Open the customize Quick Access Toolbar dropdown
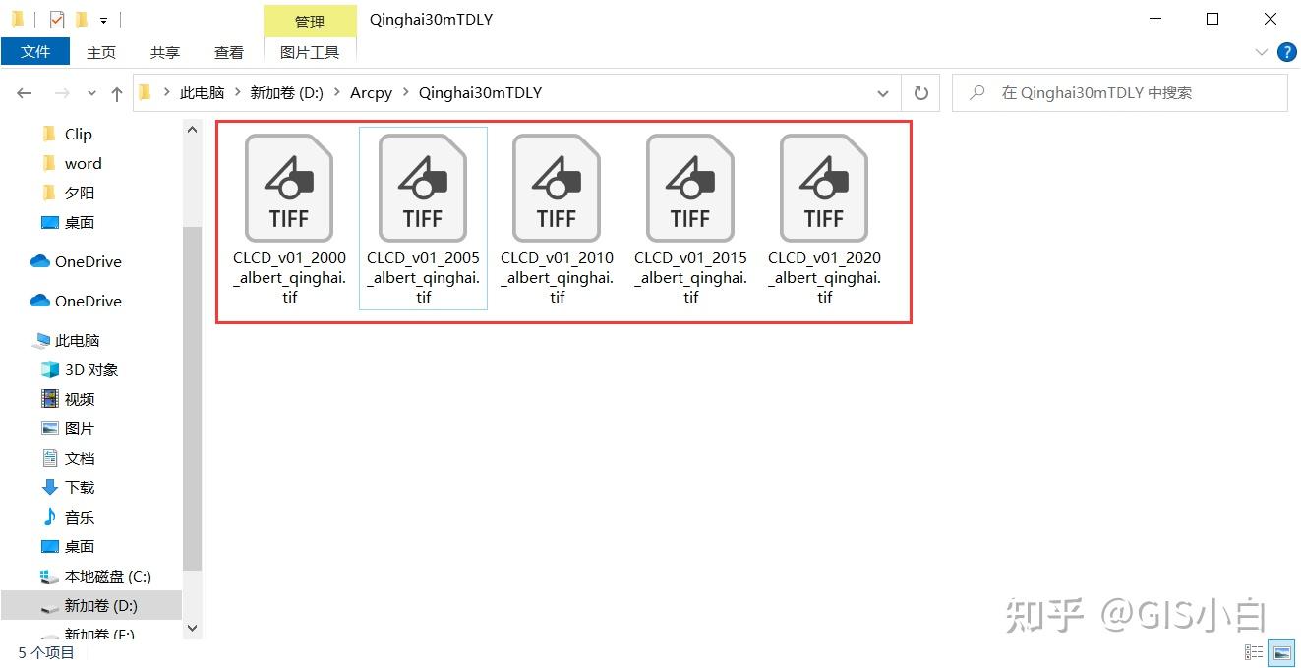The image size is (1301, 668). pos(103,19)
